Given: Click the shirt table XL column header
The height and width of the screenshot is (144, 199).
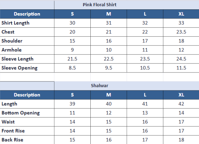Looking at the screenshot, I should (181, 14).
